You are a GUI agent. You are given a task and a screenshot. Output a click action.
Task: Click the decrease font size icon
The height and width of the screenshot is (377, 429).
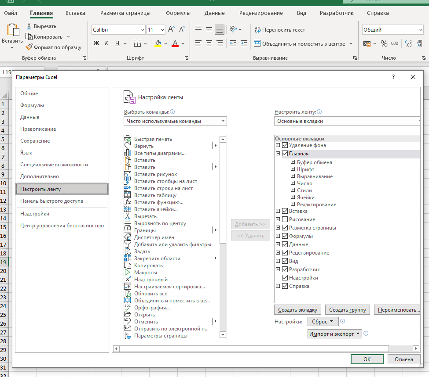click(182, 29)
